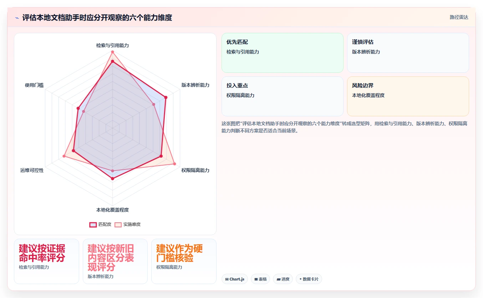Toggle the 匹配度 legend entry

(x=100, y=224)
